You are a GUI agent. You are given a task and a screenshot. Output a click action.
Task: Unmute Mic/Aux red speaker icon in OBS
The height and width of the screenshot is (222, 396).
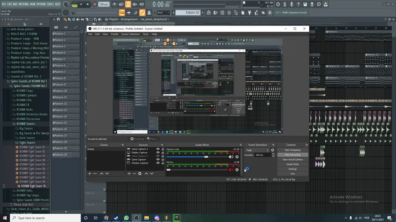[x=231, y=170]
